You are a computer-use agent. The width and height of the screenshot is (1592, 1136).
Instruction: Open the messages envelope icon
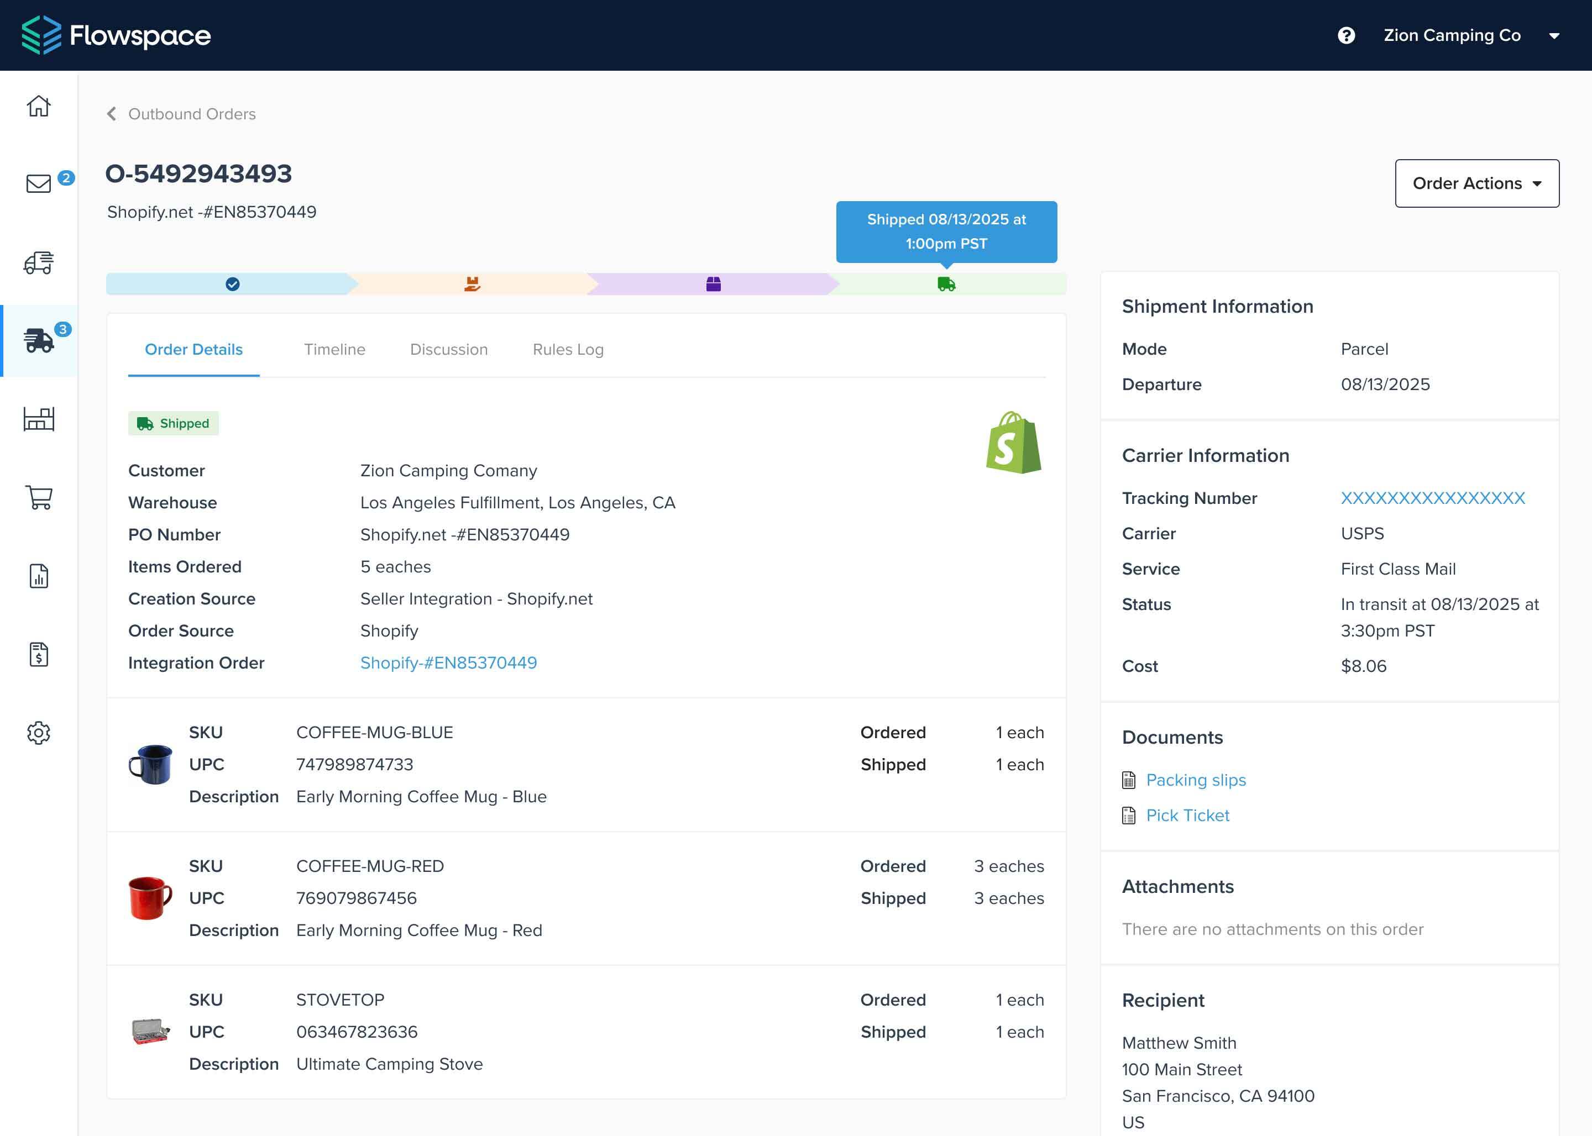(x=39, y=183)
